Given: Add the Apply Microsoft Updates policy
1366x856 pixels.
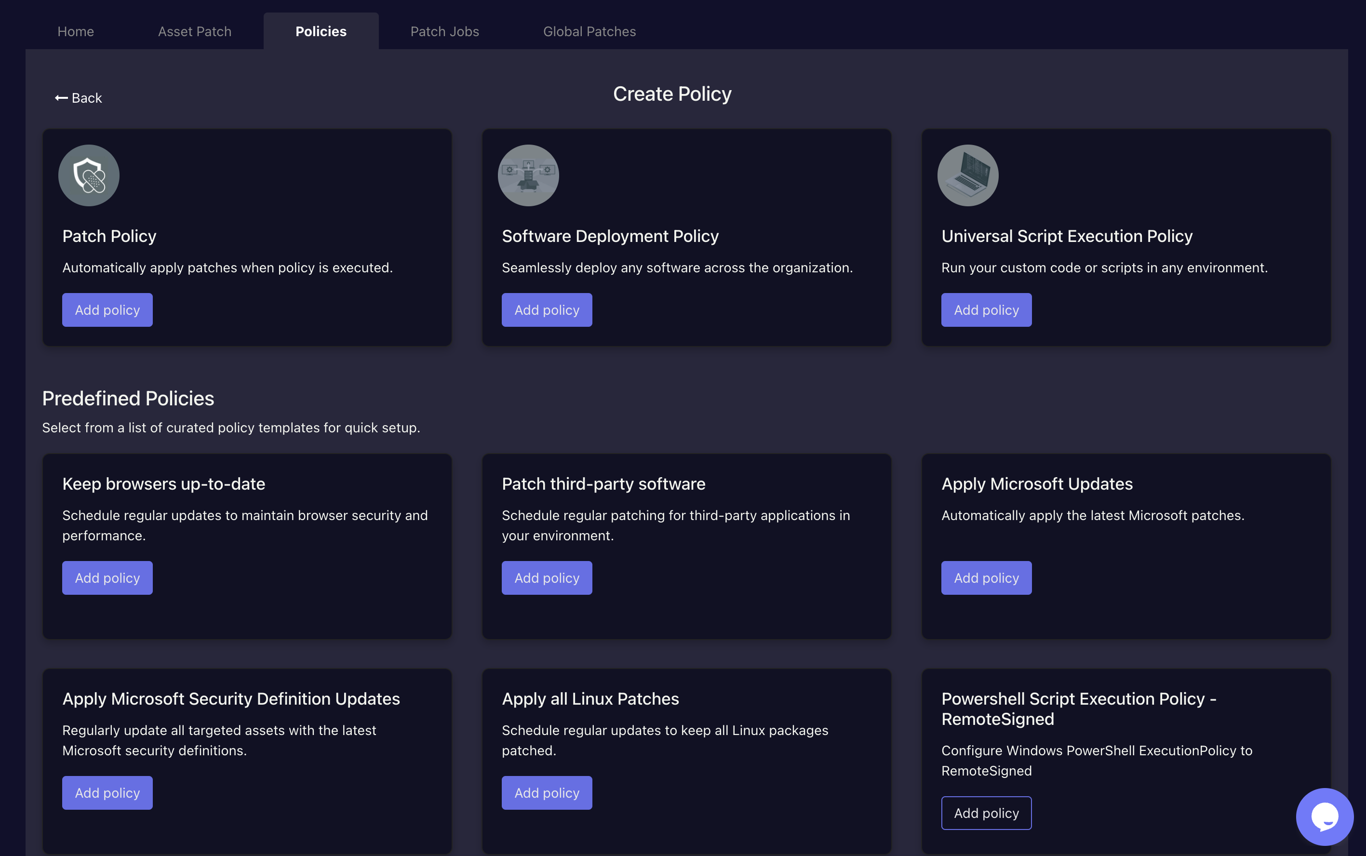Looking at the screenshot, I should coord(986,577).
